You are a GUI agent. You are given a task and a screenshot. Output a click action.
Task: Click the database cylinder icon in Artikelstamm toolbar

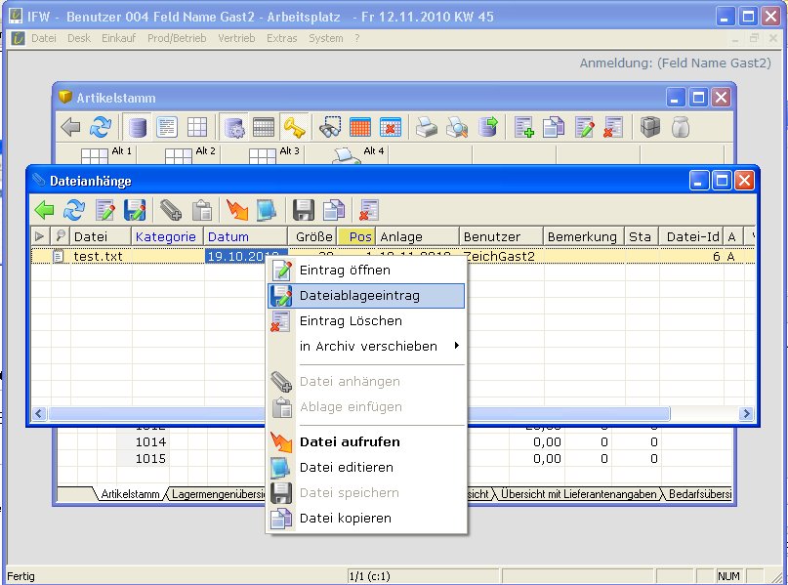138,127
